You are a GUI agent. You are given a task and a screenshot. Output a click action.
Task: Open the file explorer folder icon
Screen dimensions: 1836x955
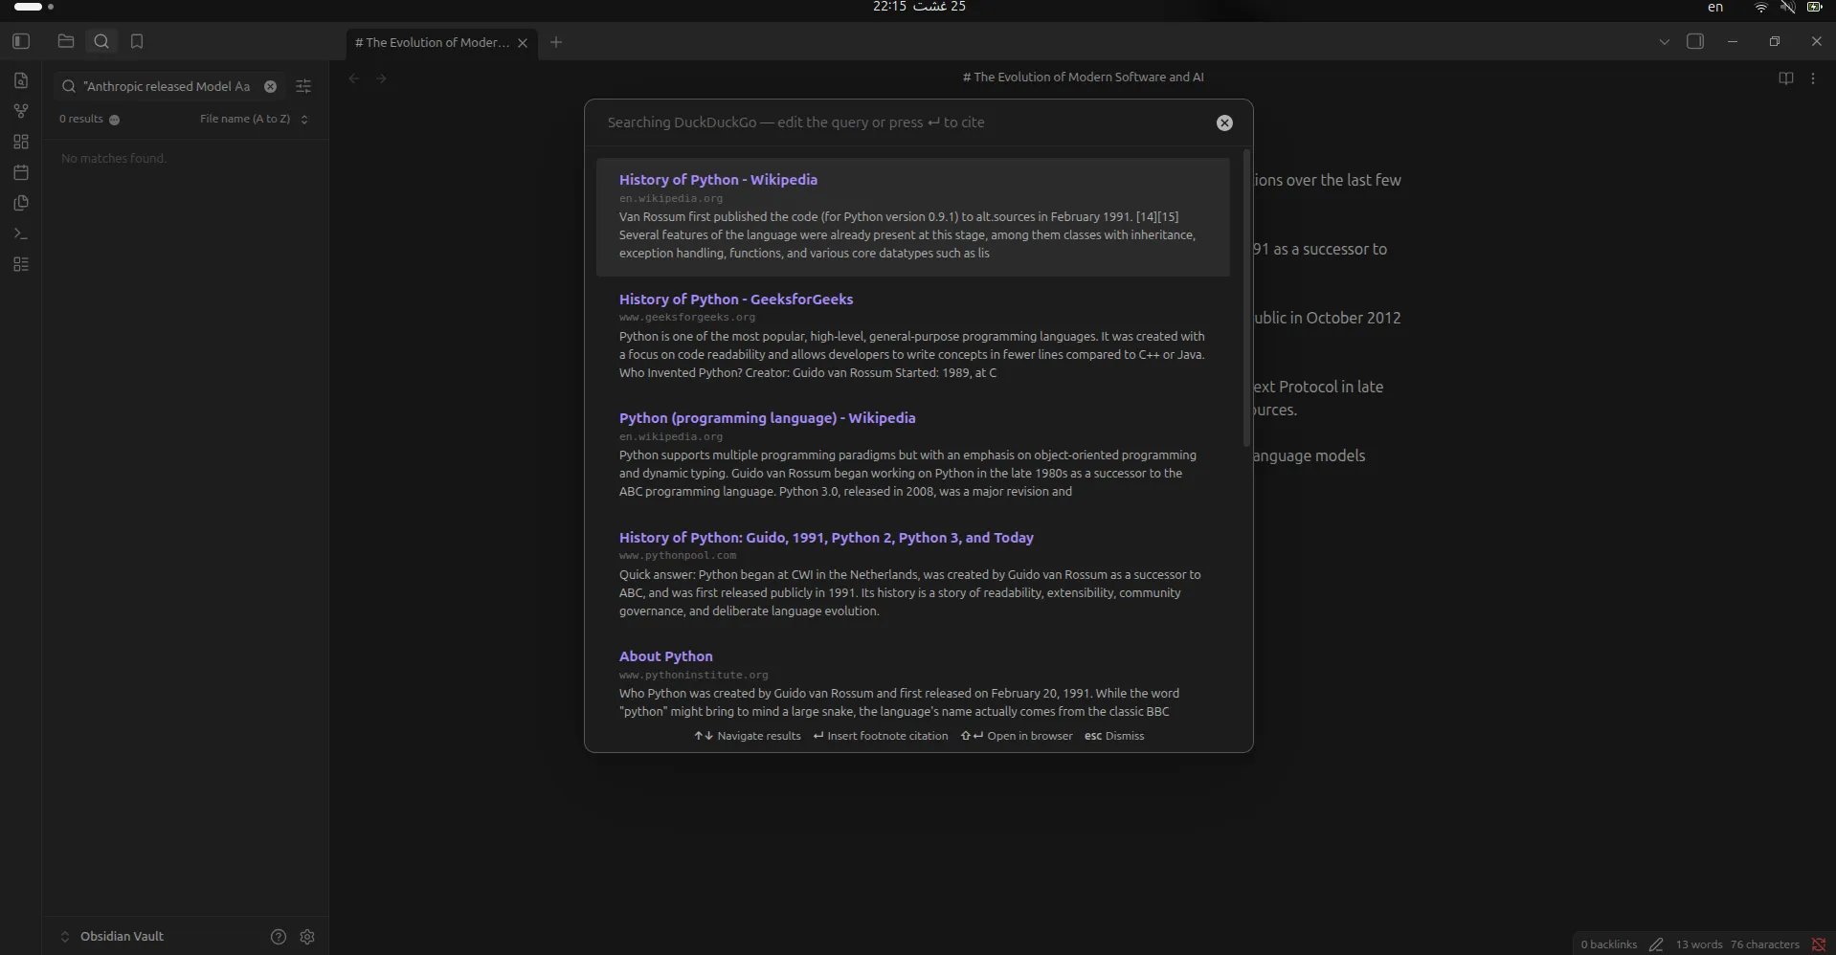coord(66,41)
